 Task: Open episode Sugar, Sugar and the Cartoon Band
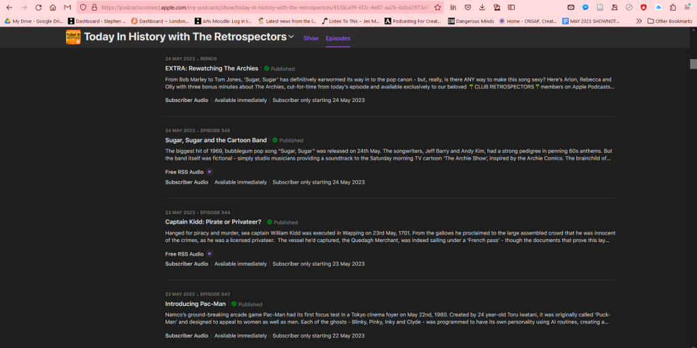pyautogui.click(x=216, y=140)
